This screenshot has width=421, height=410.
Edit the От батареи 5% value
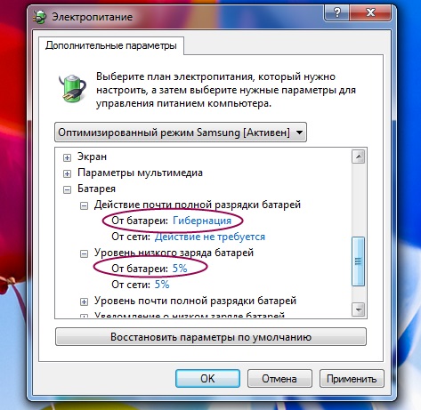pyautogui.click(x=180, y=269)
